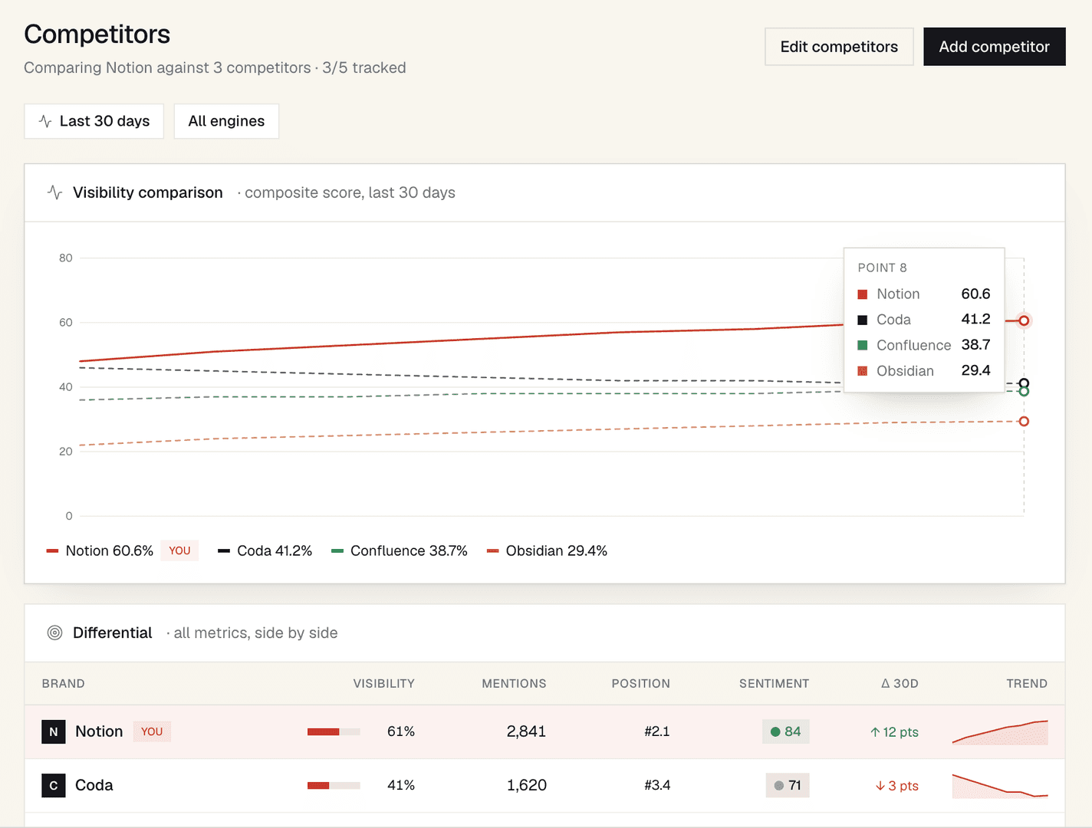1092x828 pixels.
Task: Click Coda's visibility progress bar
Action: coord(334,785)
